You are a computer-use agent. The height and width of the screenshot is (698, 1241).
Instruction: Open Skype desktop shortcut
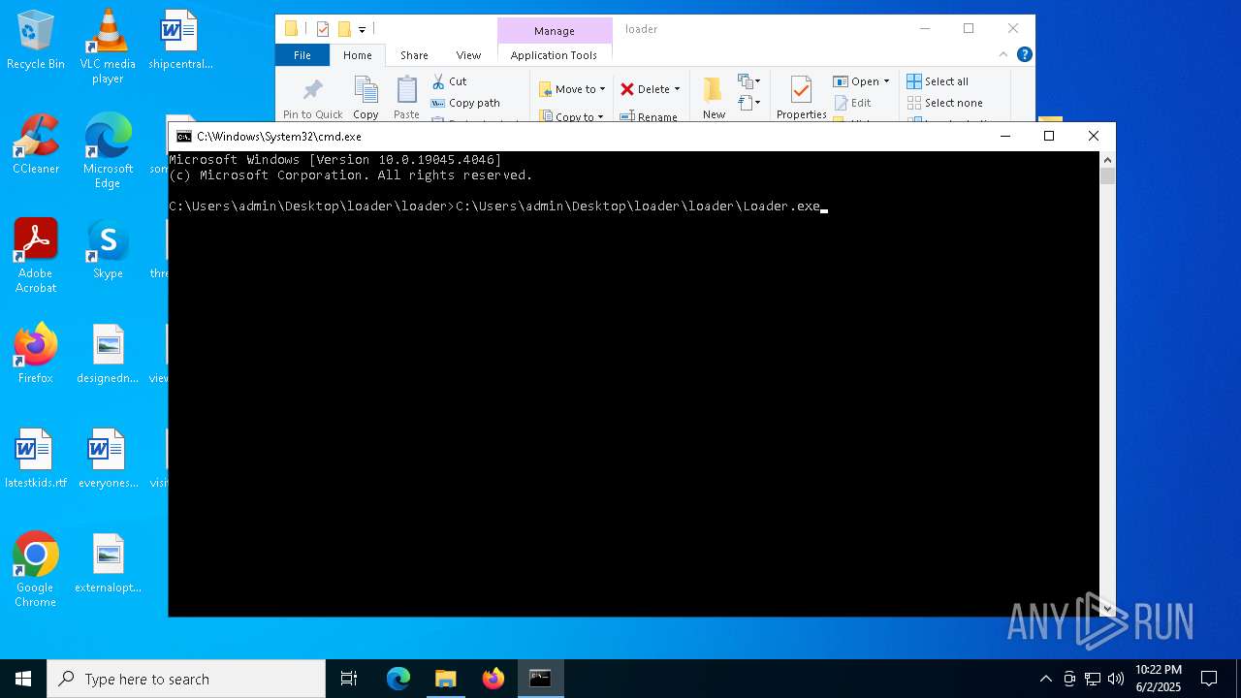108,250
